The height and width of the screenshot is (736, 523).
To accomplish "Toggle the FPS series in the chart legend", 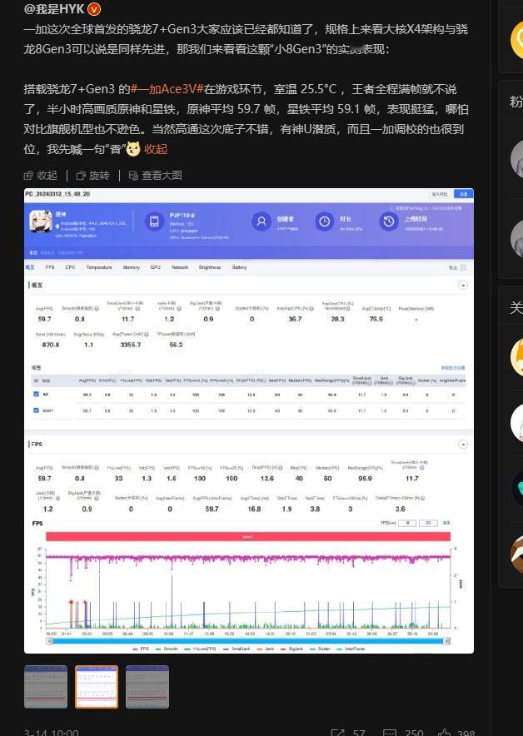I will (142, 649).
